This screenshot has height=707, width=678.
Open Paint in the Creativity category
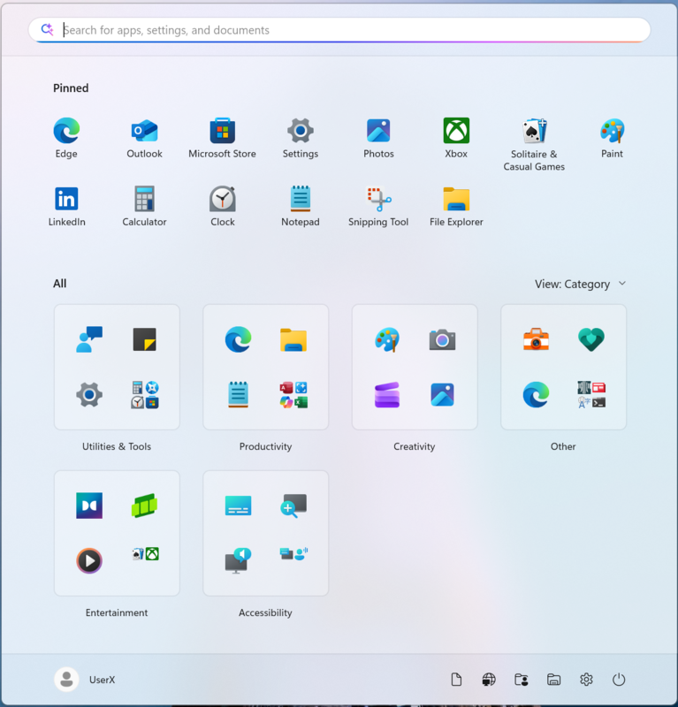tap(387, 339)
